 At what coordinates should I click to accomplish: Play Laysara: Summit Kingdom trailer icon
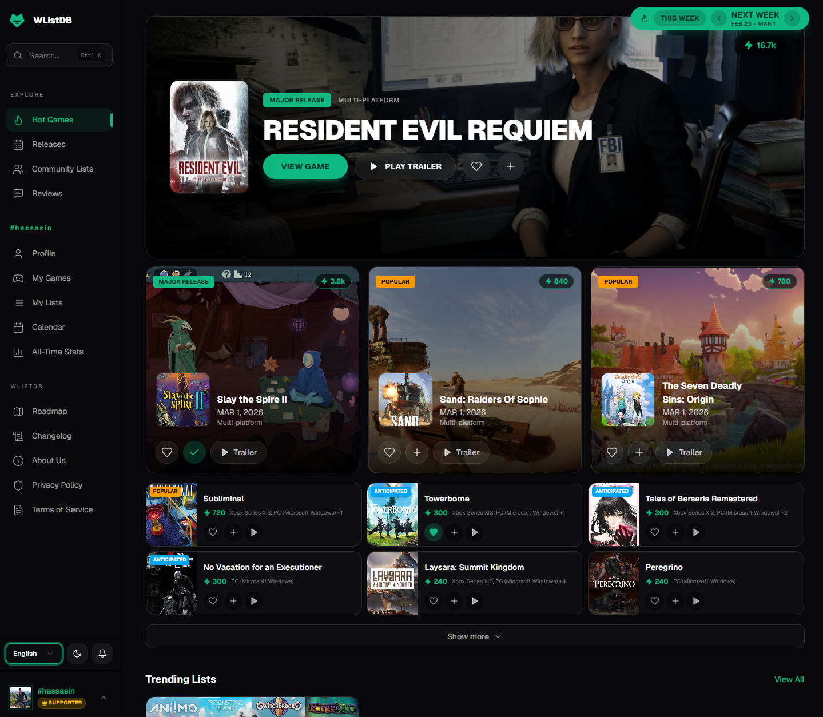(x=475, y=601)
